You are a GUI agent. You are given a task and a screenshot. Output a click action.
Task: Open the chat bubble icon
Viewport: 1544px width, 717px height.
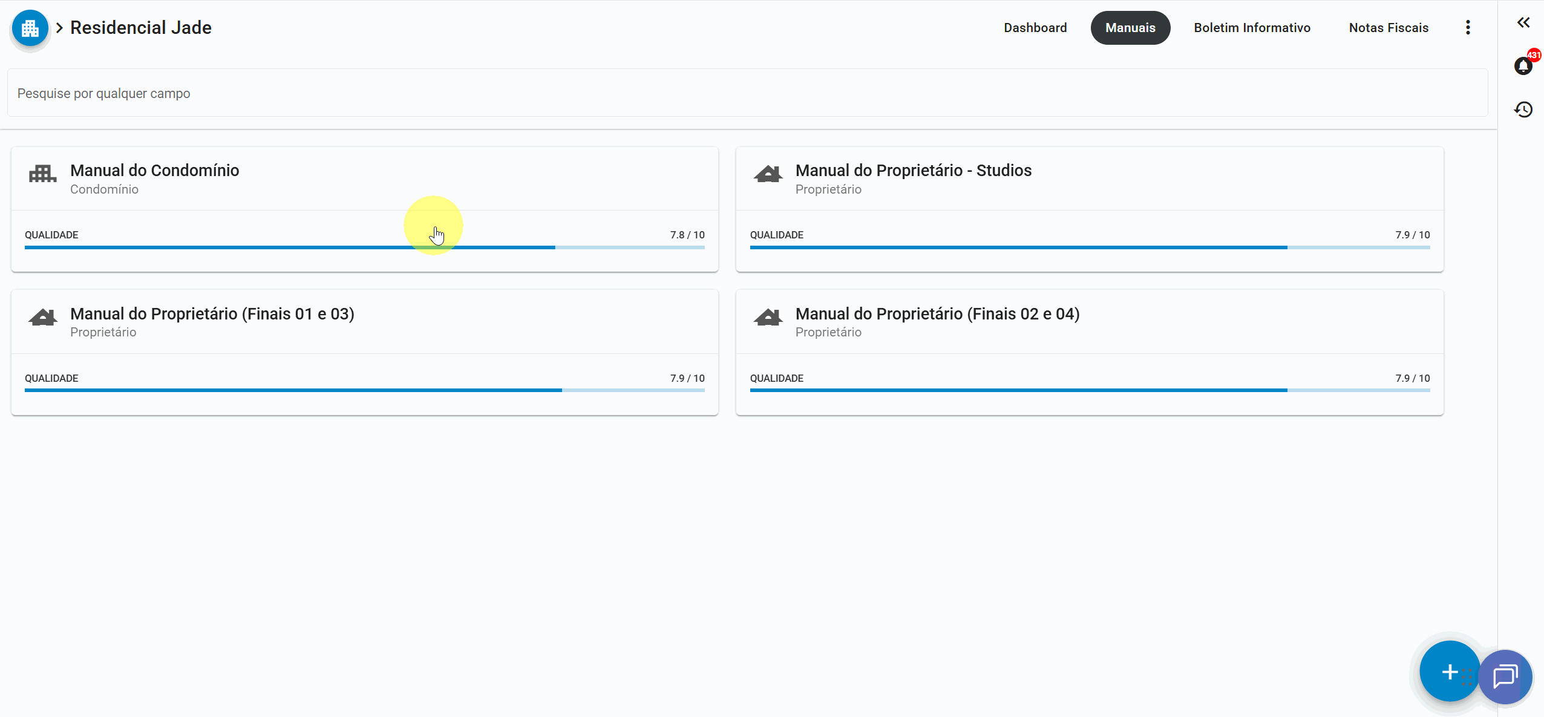click(1505, 676)
